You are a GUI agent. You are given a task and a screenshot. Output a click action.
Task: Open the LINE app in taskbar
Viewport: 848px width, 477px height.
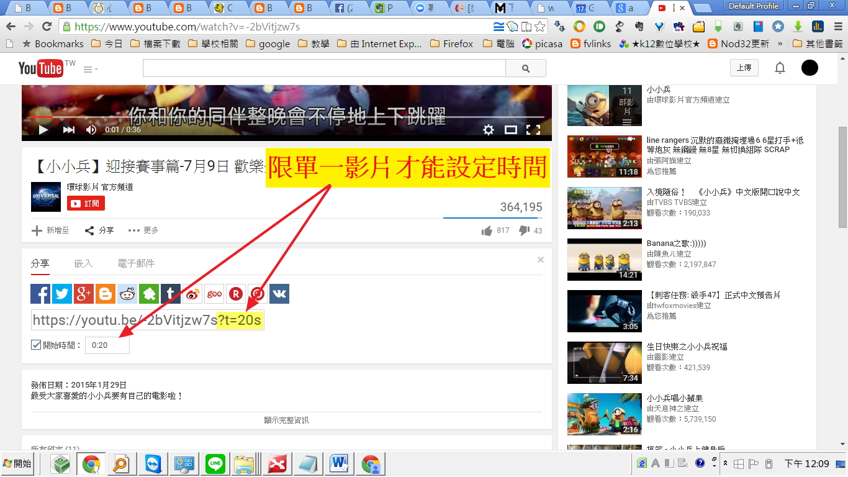pyautogui.click(x=215, y=464)
